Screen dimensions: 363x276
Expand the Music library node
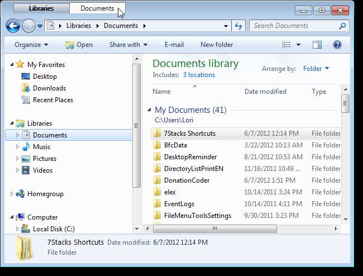(x=17, y=147)
